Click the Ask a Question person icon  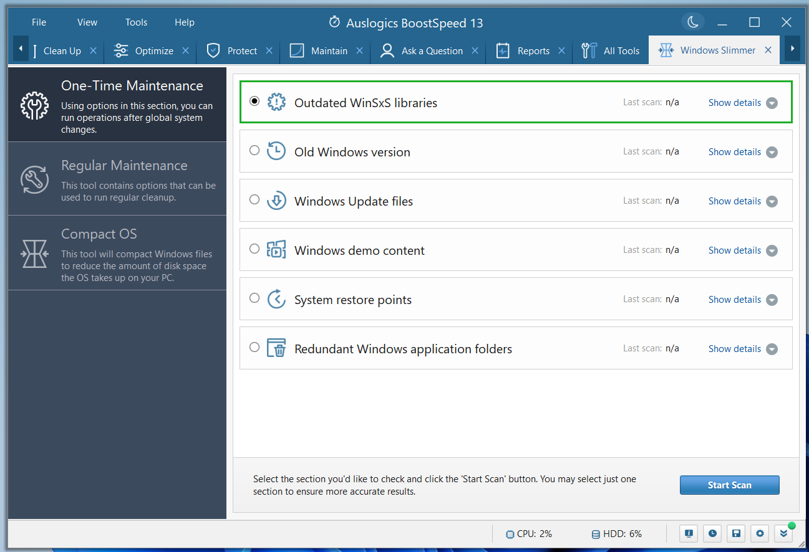coord(387,50)
